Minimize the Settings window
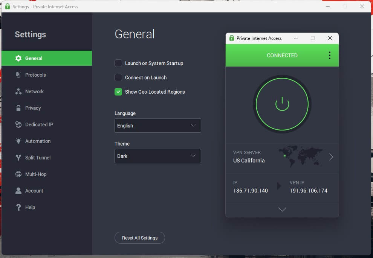Screen dimensions: 373x258 point(327,6)
